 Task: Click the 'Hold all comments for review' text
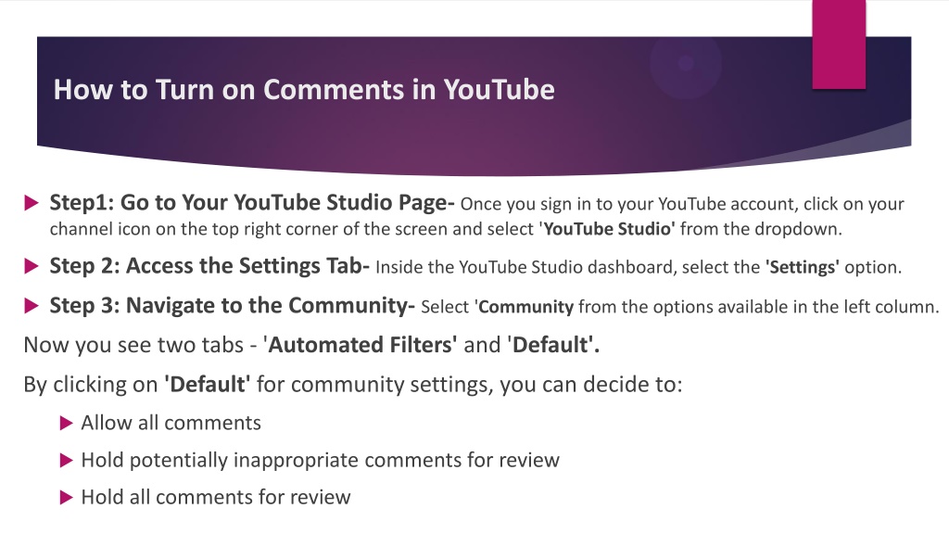click(x=216, y=497)
